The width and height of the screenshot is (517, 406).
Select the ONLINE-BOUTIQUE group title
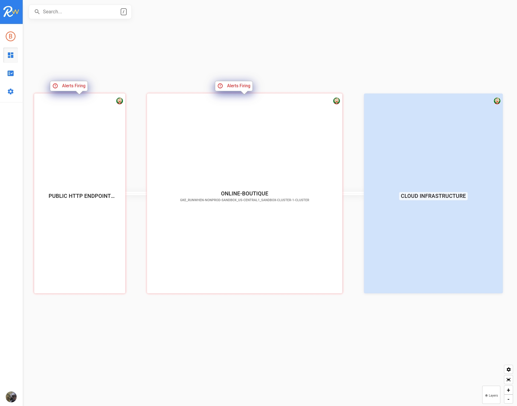coord(245,194)
